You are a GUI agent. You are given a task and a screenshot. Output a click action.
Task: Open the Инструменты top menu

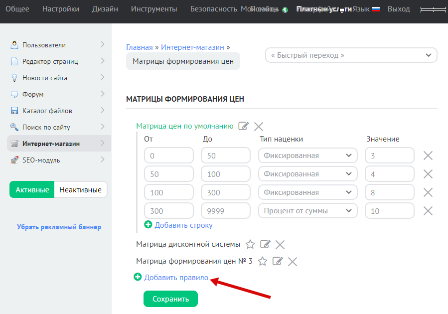[x=153, y=9]
